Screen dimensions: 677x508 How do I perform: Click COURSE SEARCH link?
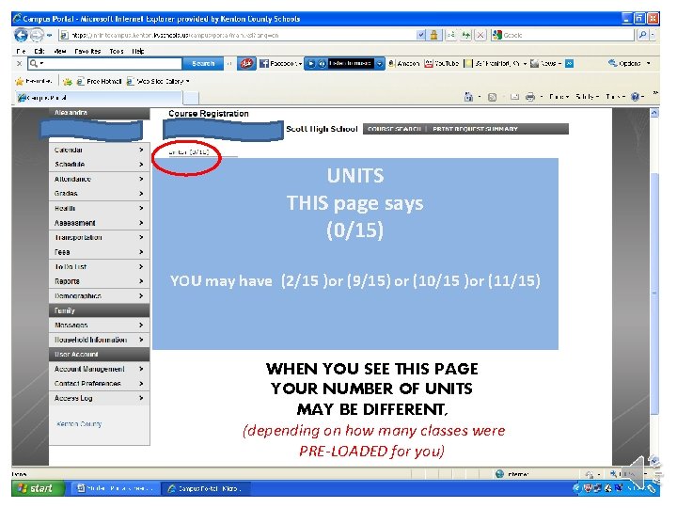click(394, 129)
